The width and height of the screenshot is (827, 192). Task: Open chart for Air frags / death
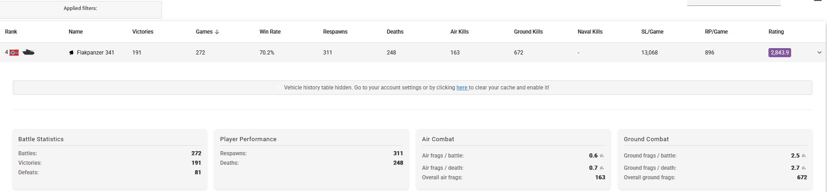tap(602, 168)
